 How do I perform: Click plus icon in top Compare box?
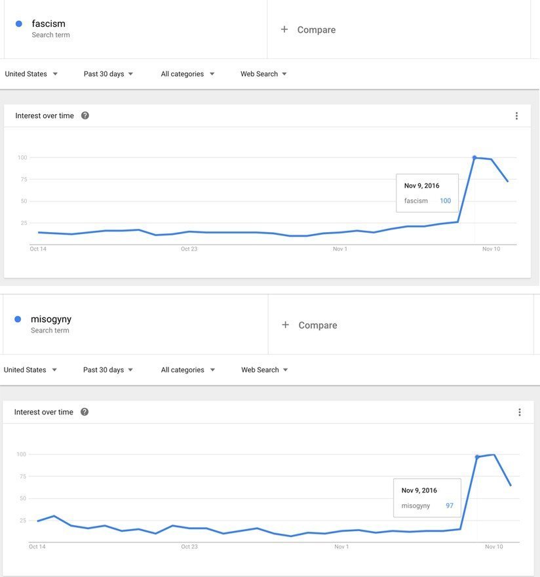pos(284,30)
